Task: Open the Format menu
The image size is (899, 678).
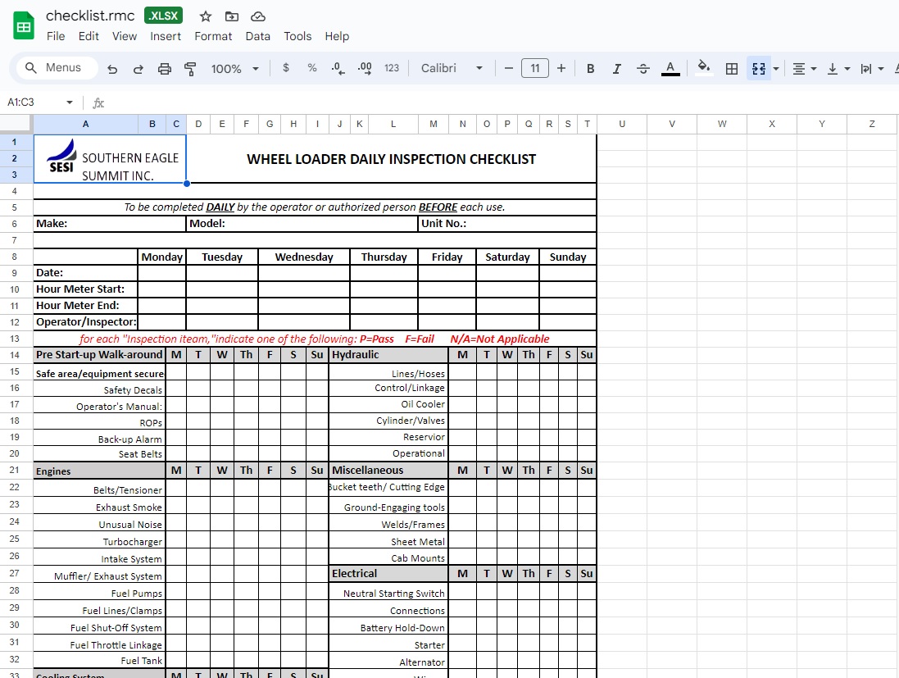Action: tap(213, 36)
